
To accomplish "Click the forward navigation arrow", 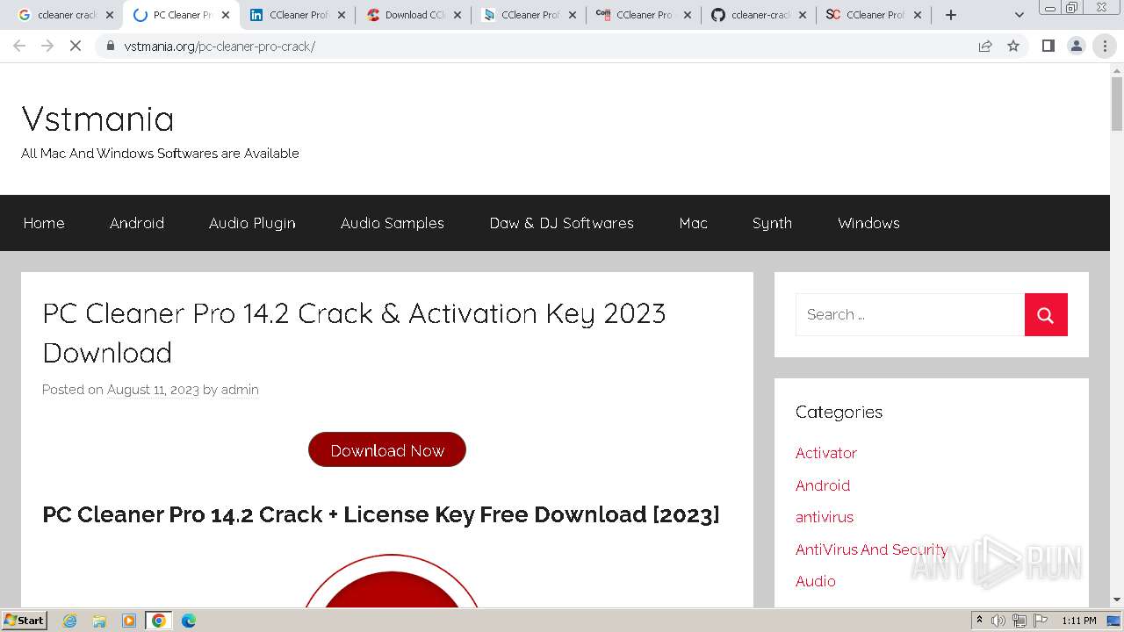I will [x=47, y=46].
